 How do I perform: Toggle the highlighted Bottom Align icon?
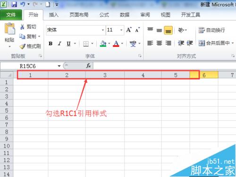tap(168, 30)
